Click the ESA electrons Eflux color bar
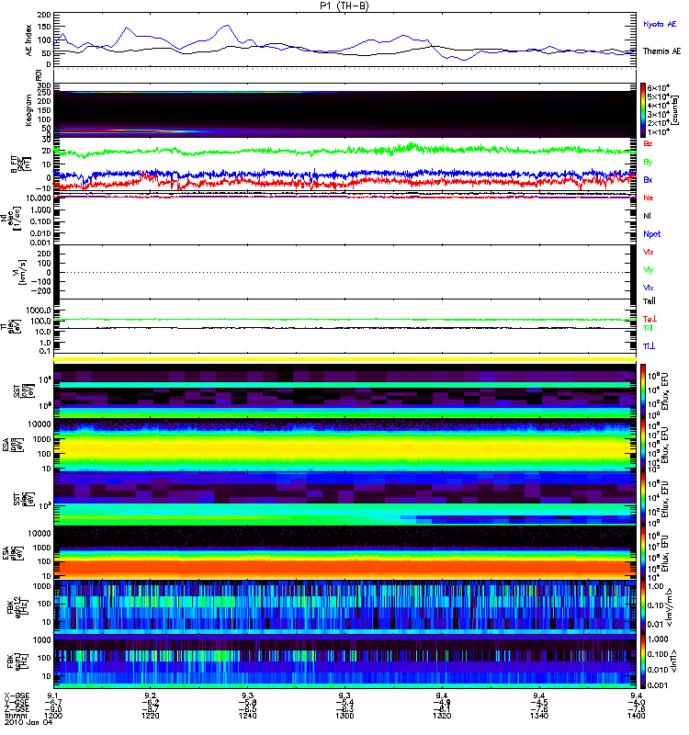 [x=643, y=553]
